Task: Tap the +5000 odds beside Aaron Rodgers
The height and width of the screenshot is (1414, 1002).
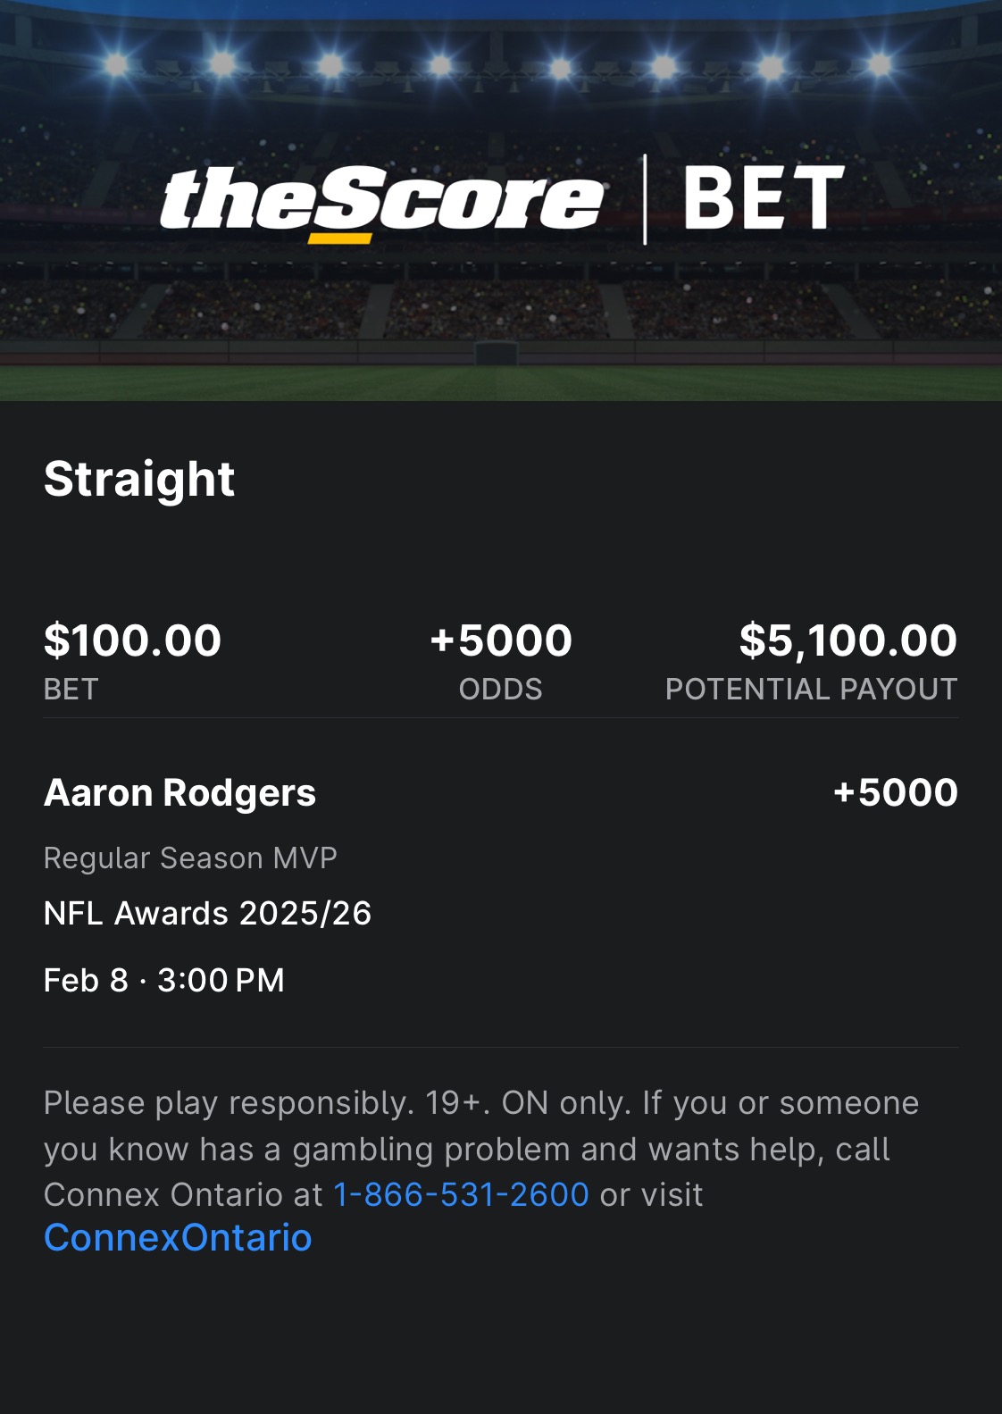Action: (895, 792)
